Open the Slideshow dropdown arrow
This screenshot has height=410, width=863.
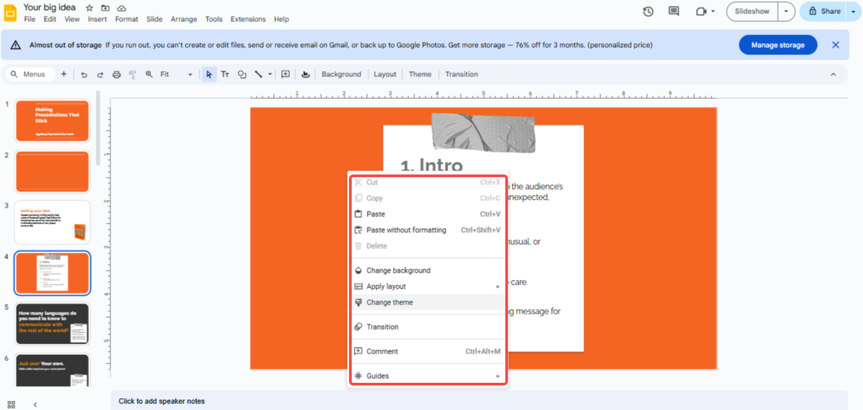pyautogui.click(x=785, y=11)
